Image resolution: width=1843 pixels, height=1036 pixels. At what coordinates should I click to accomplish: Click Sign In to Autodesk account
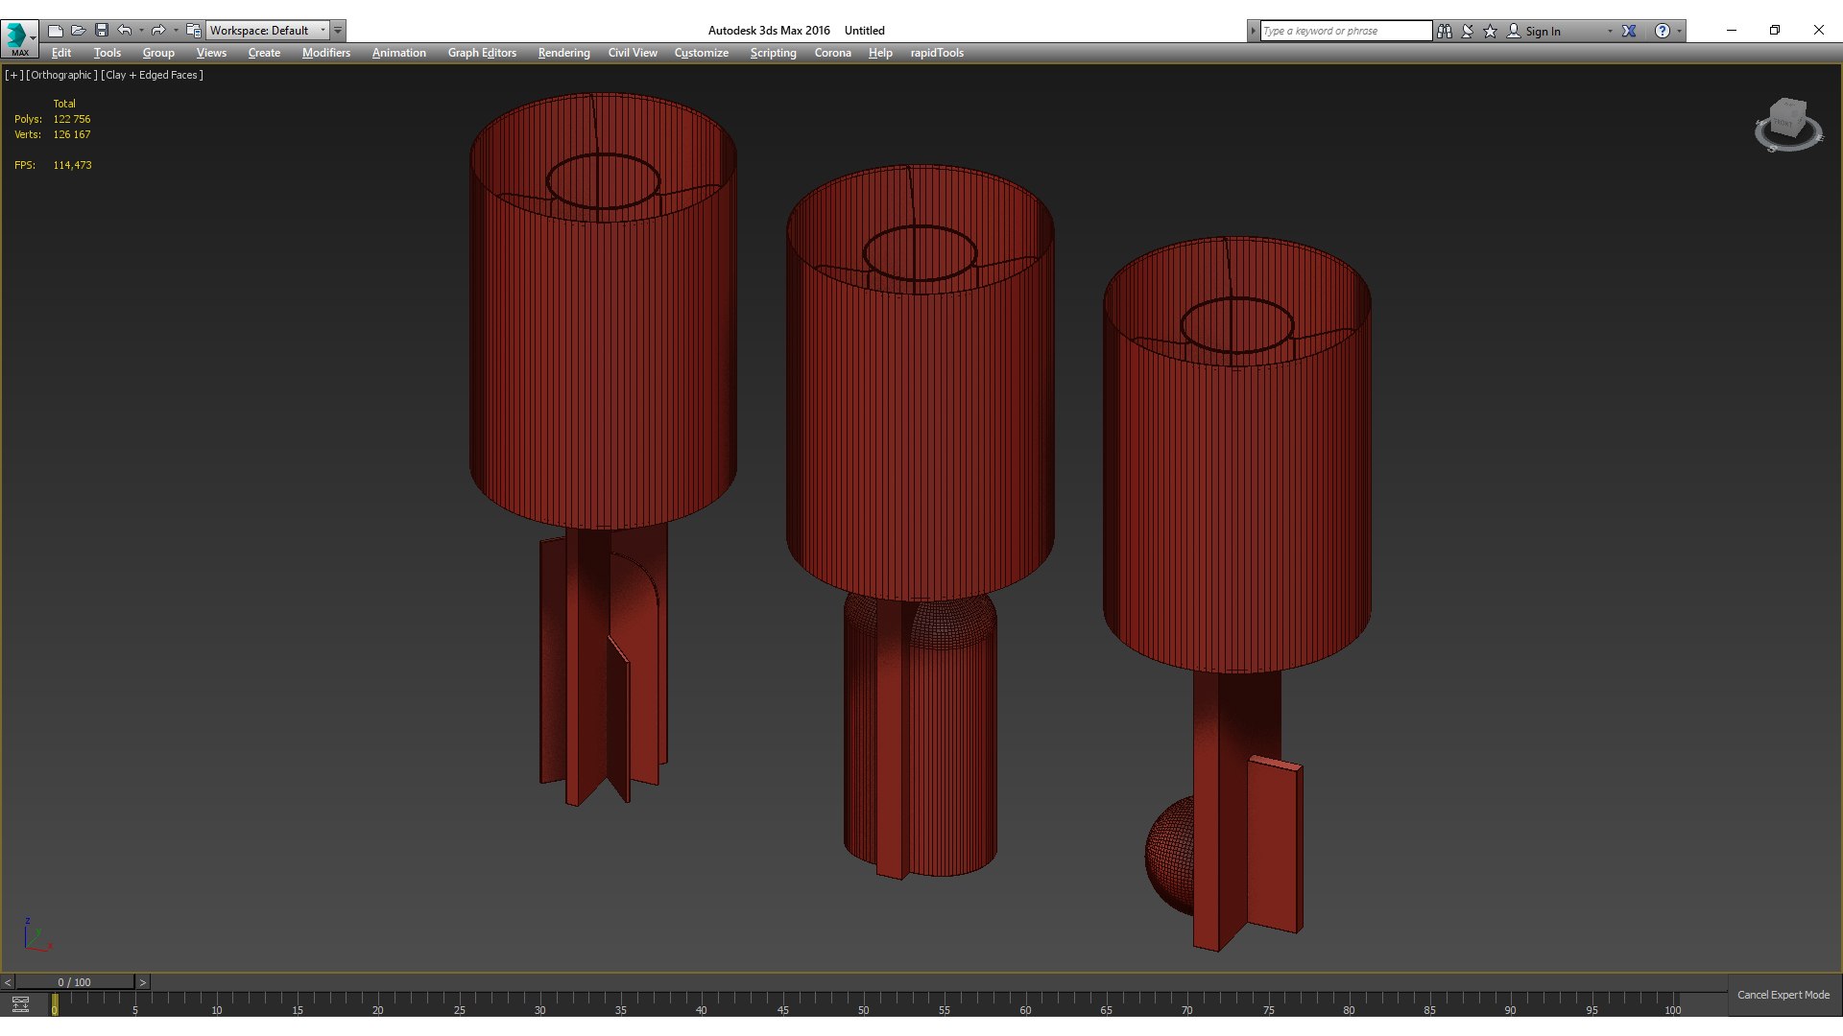click(x=1543, y=31)
